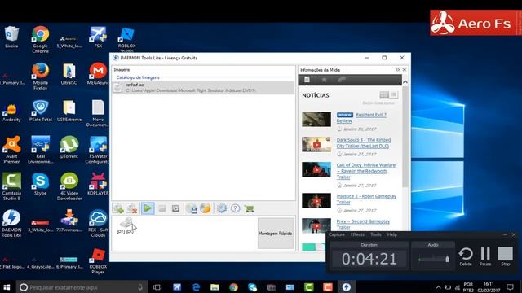This screenshot has width=522, height=293.
Task: Open Microsoft Edge from taskbar
Action: [196, 287]
